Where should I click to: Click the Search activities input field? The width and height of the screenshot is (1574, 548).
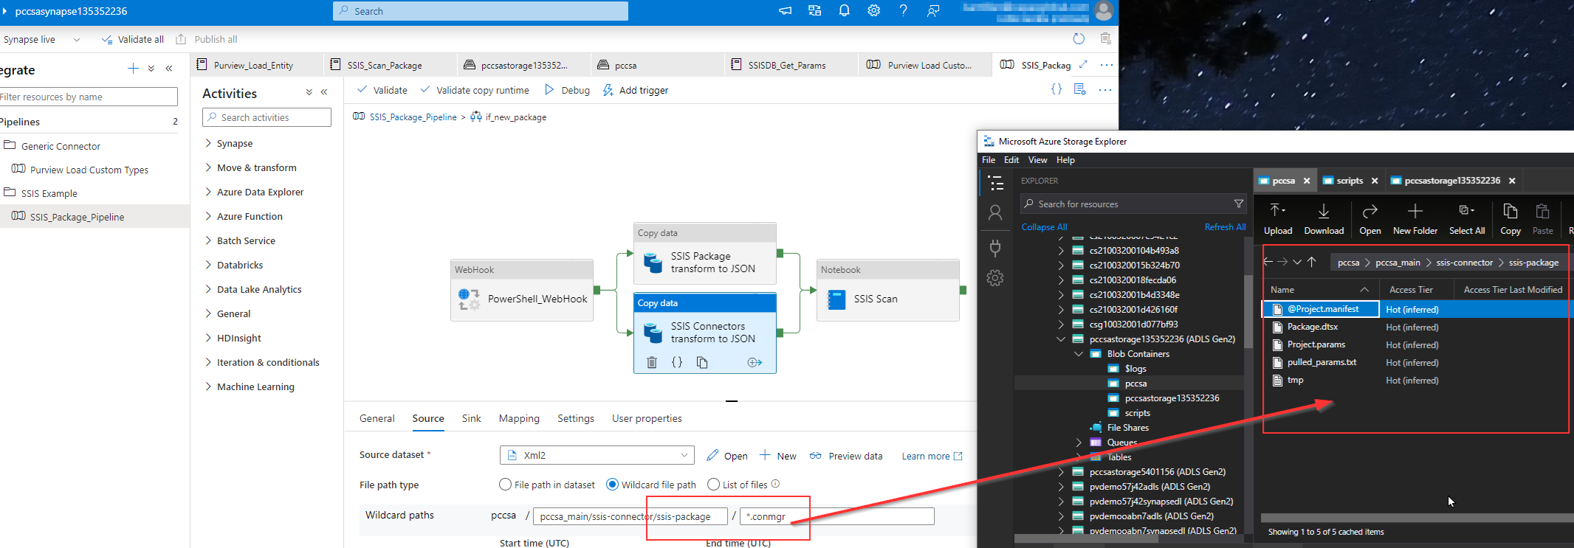[x=267, y=117]
